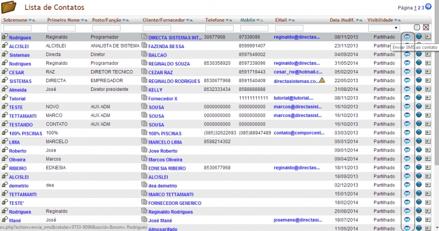439x231 pixels.
Task: Focus the Sobrenome filter field
Action: 17,28
